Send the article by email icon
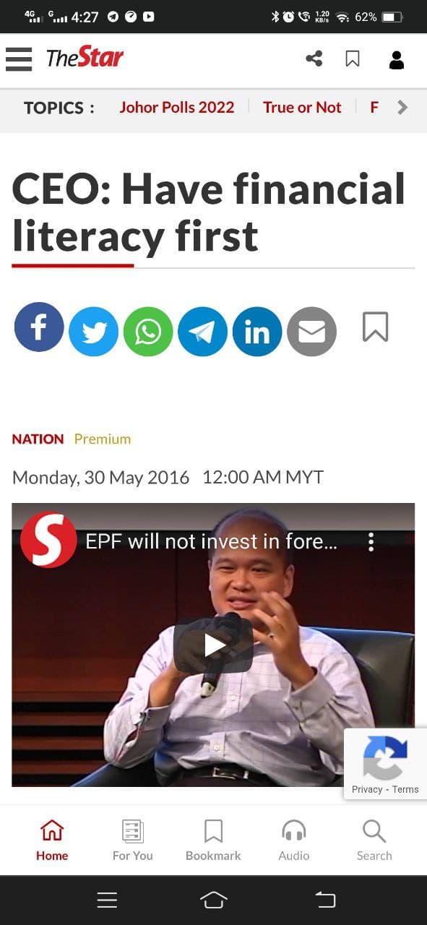The height and width of the screenshot is (925, 427). (x=312, y=332)
